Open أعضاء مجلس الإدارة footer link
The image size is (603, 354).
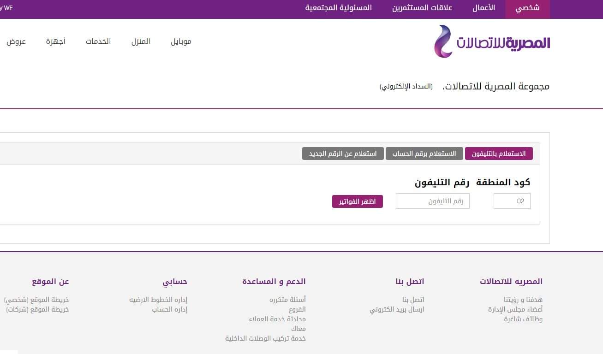[515, 309]
